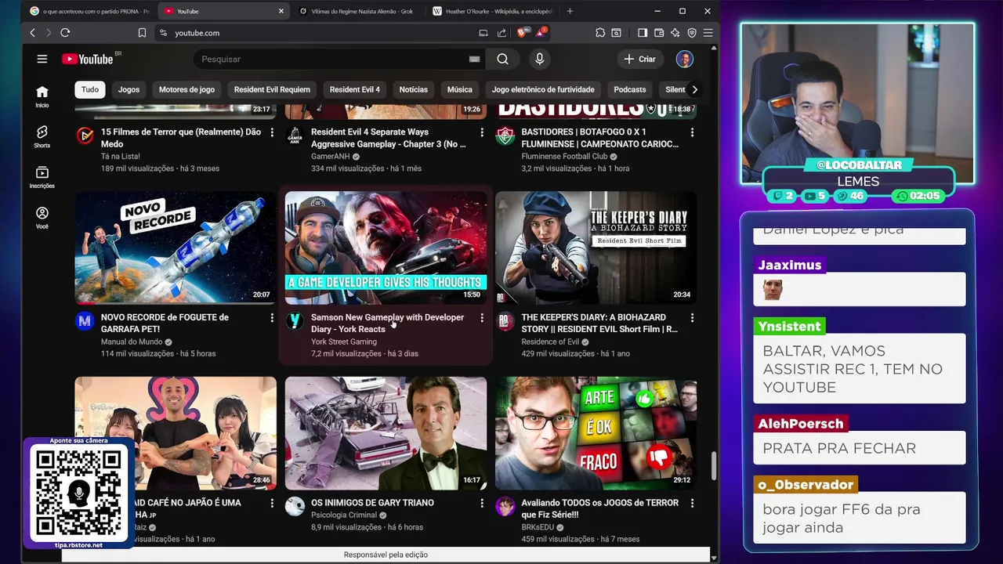Open options for OS INIMIGOS DE GARY TRIANO video

pyautogui.click(x=482, y=503)
